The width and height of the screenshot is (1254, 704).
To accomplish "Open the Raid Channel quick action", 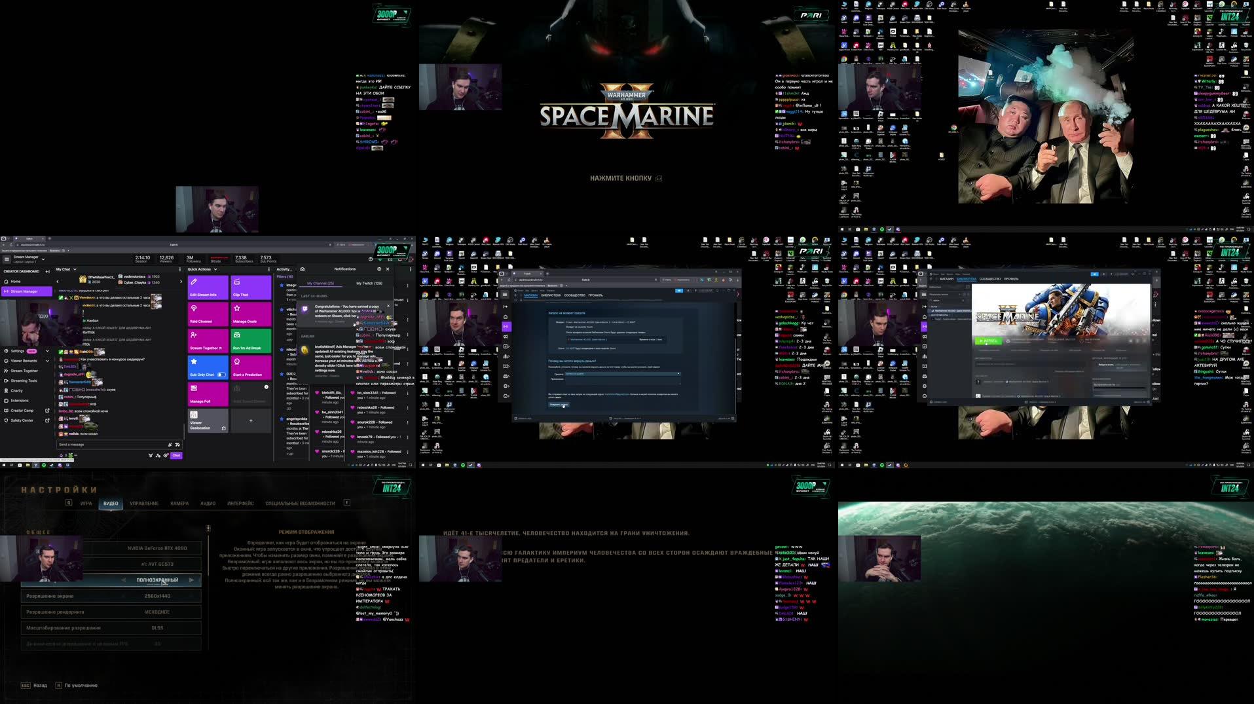I will (x=208, y=314).
